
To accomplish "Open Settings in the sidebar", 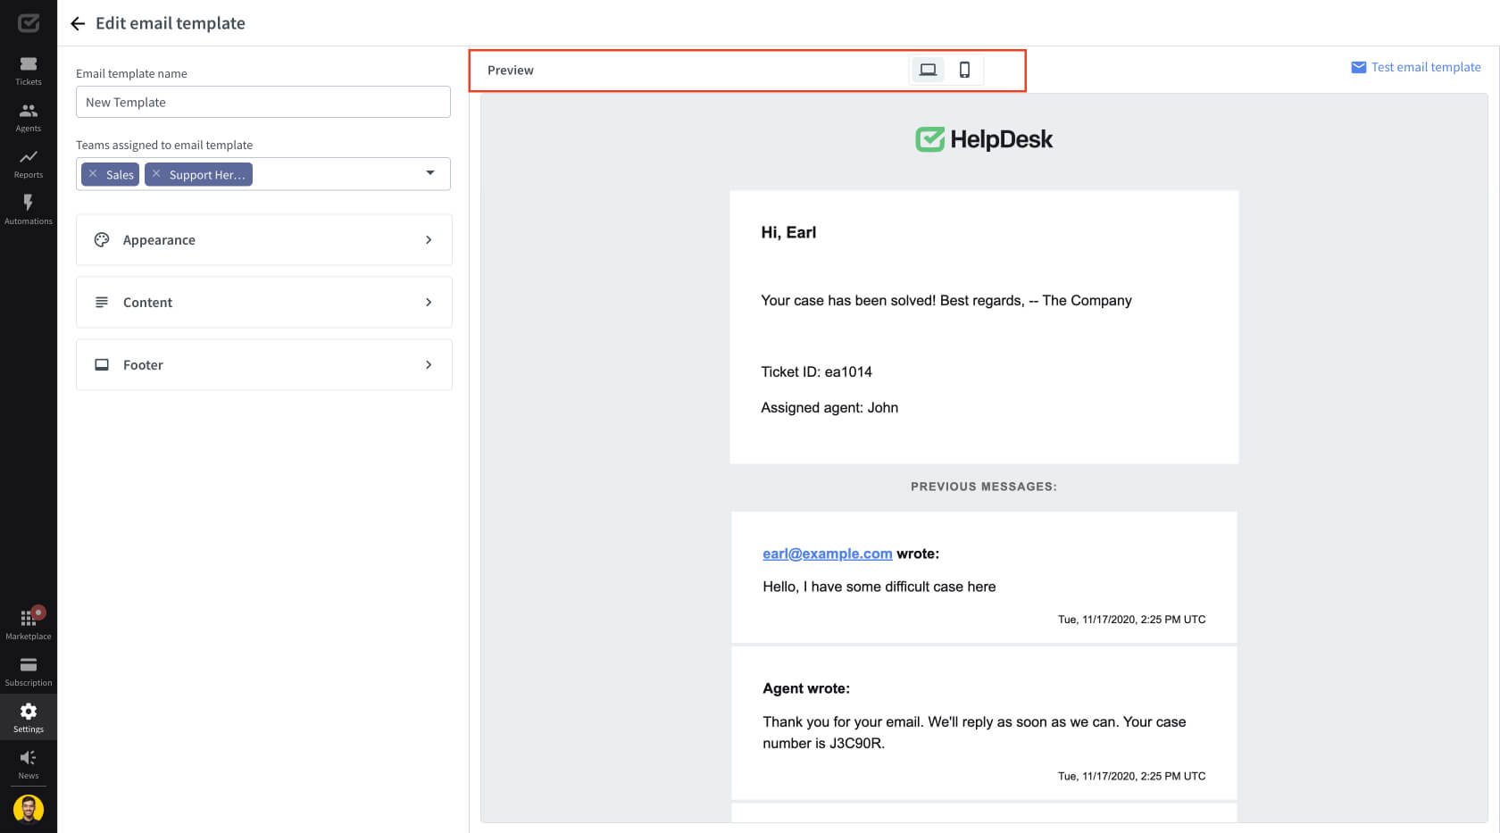I will pos(29,718).
